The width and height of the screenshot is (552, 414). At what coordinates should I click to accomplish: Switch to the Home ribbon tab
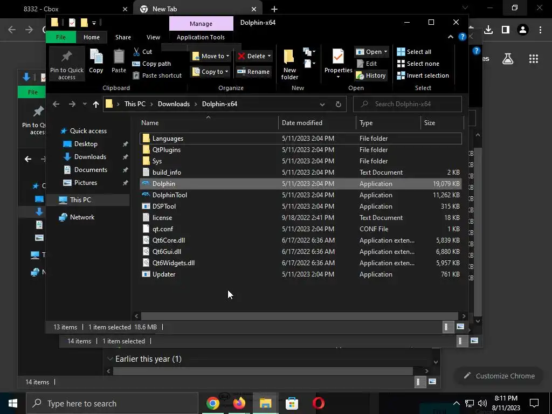[92, 37]
